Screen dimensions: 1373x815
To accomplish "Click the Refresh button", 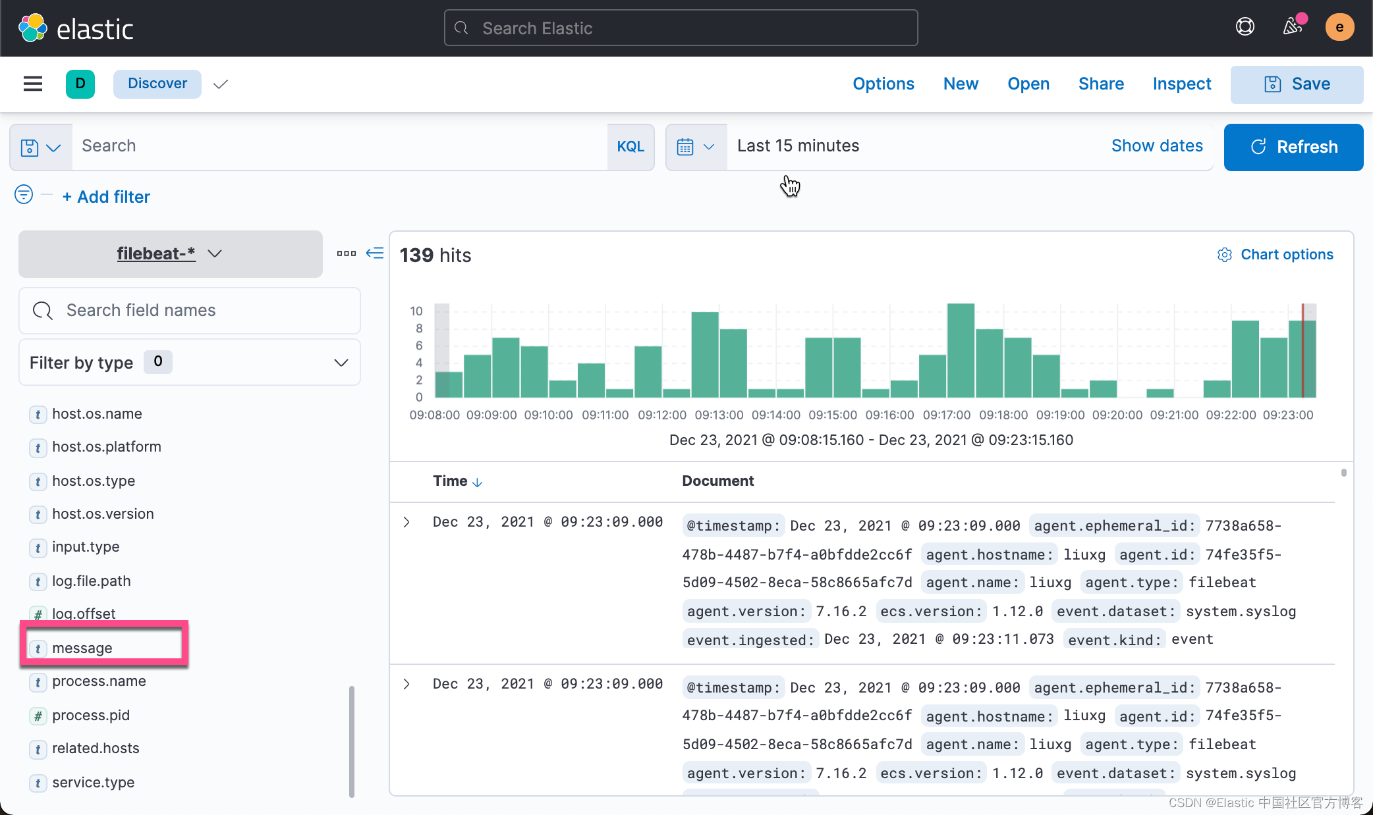I will pyautogui.click(x=1293, y=147).
